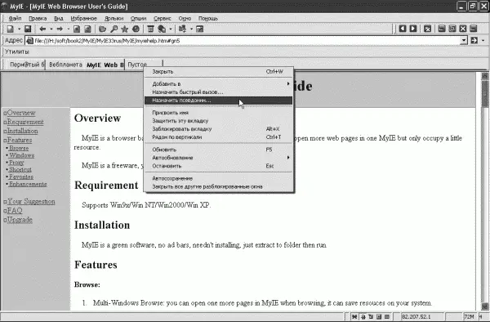490x322 pixels.
Task: Open the Search magnifier tool
Action: (x=114, y=29)
